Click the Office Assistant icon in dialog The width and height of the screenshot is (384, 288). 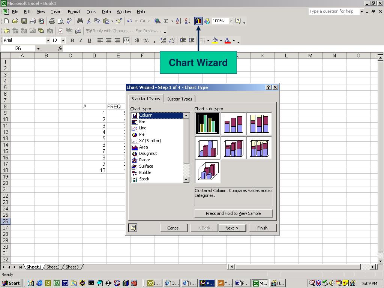click(133, 228)
